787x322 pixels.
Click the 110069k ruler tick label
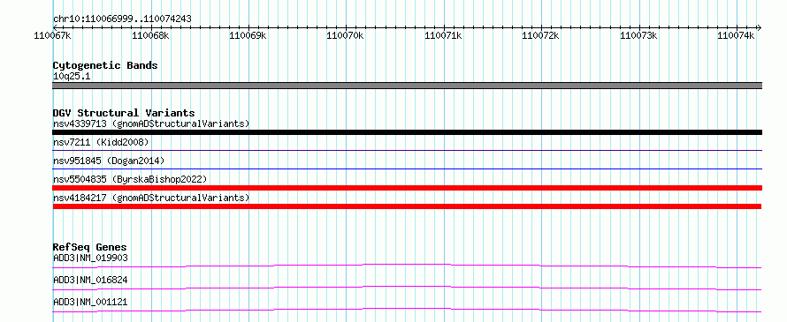[x=248, y=35]
